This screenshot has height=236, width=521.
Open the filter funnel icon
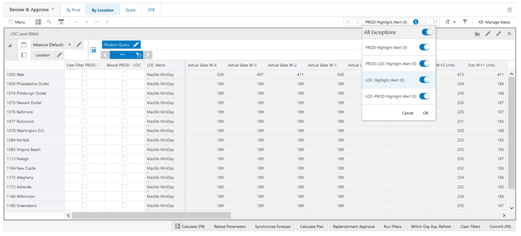[x=465, y=22]
